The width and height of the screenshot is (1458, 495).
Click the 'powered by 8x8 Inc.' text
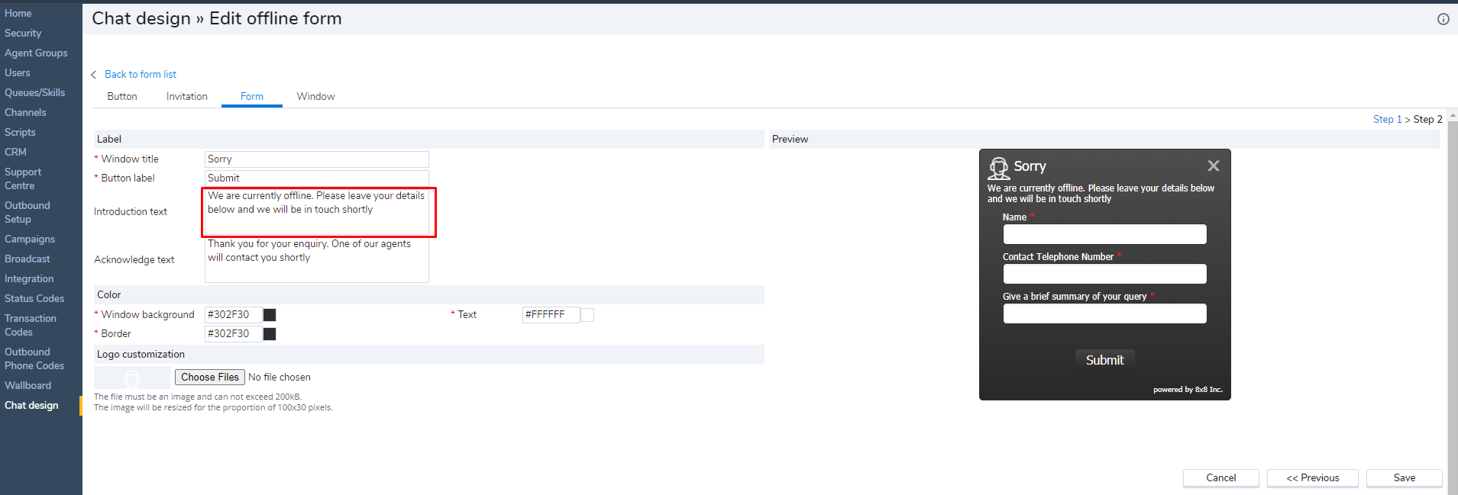click(1188, 390)
